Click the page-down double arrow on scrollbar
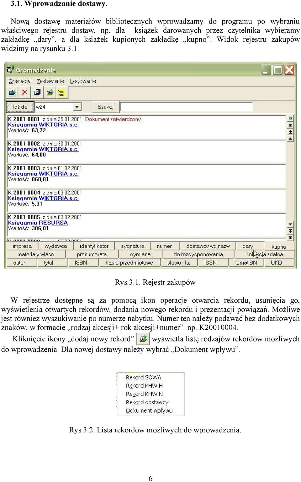Screen dimensions: 301x482 tap(290, 231)
